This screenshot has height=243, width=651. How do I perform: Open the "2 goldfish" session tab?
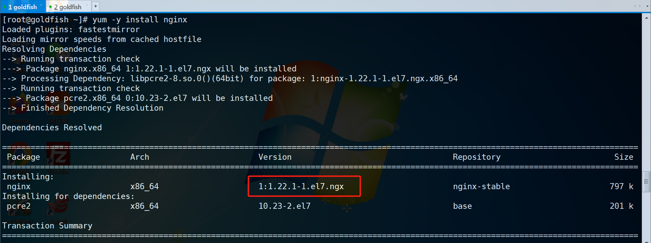click(67, 7)
